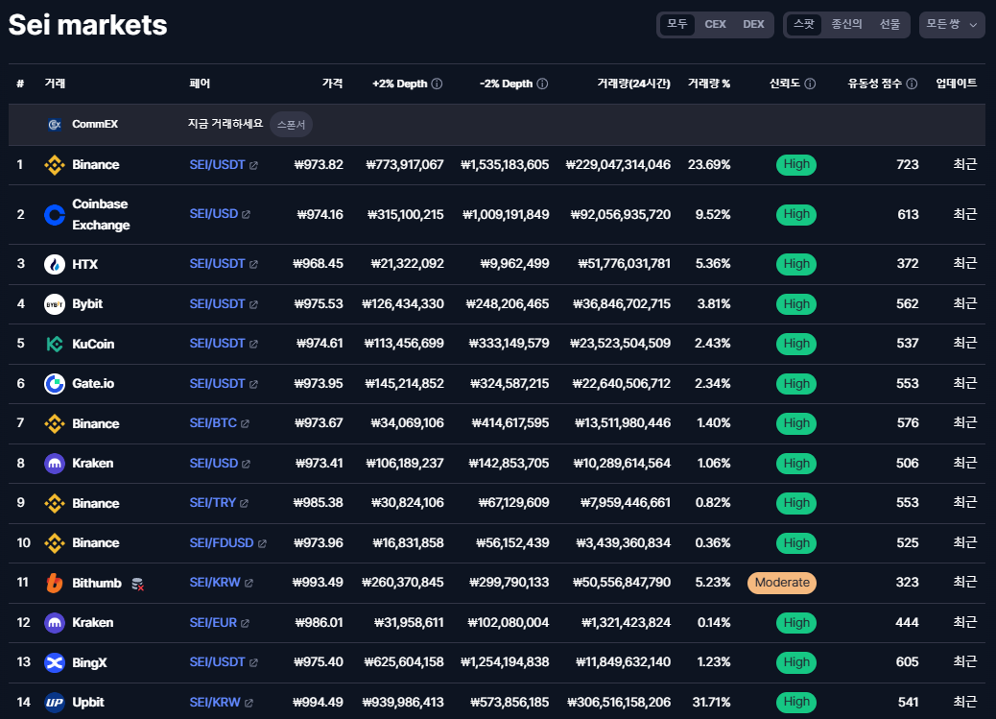This screenshot has width=996, height=719.
Task: Click the HTX exchange logo icon
Action: pyautogui.click(x=55, y=264)
